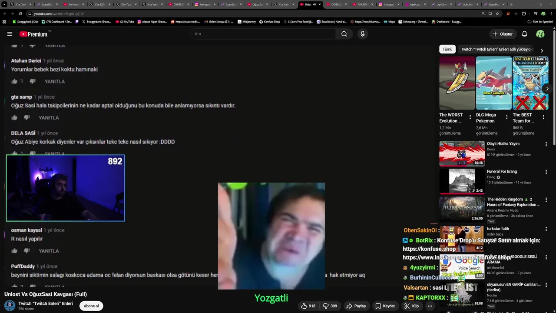Click the youtube.com address bar URL
Viewport: 556px width, 313px height.
pos(59,13)
